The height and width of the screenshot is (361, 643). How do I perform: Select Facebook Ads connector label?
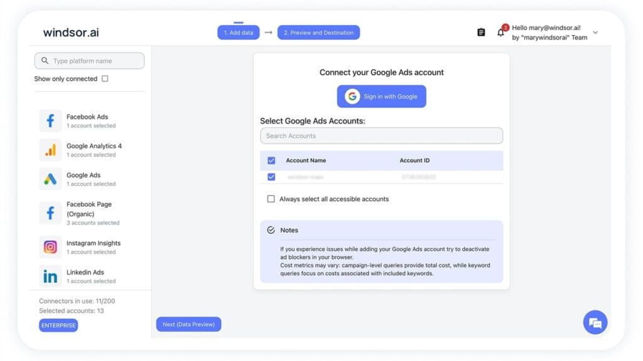click(x=87, y=117)
